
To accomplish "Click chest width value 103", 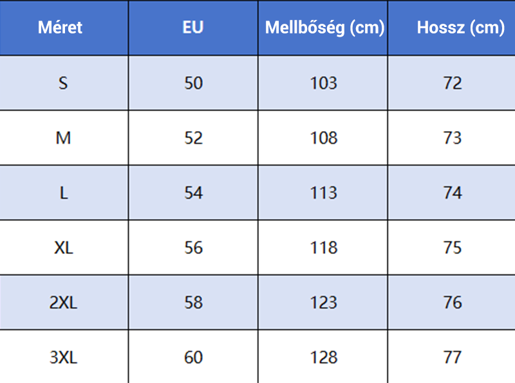I will click(323, 83).
